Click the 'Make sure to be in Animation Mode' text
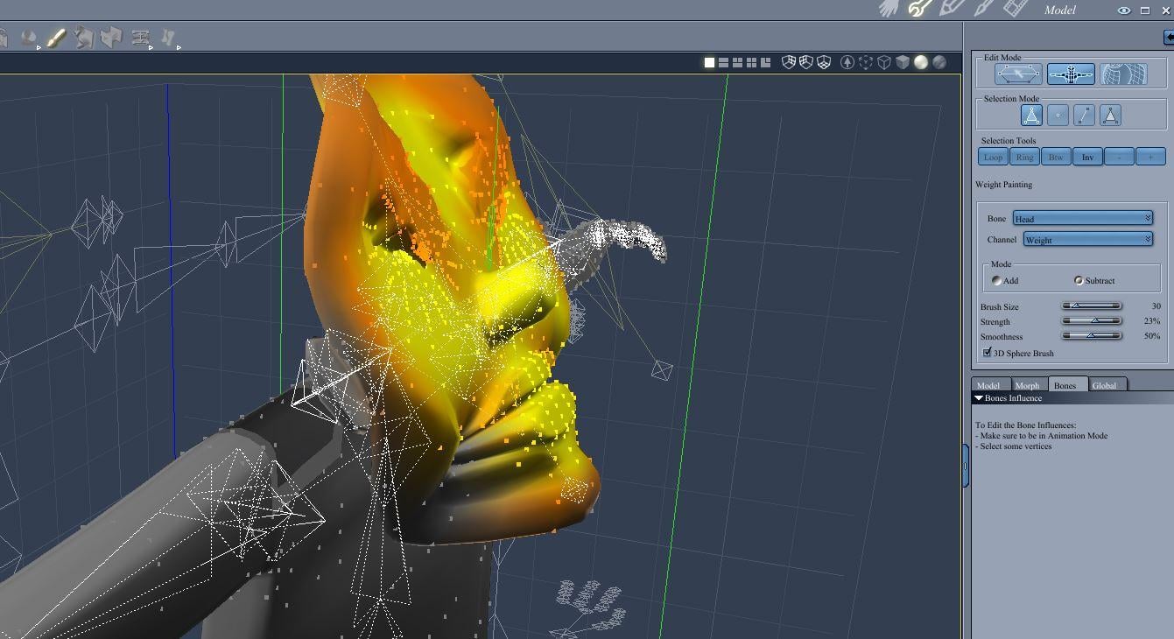Screen dimensions: 1174x639 pos(1044,436)
